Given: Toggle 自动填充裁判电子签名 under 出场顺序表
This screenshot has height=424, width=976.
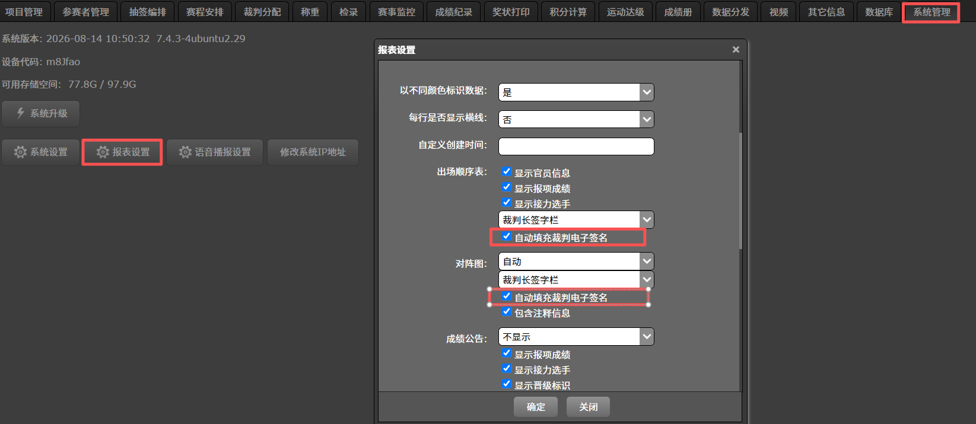Looking at the screenshot, I should [x=507, y=237].
